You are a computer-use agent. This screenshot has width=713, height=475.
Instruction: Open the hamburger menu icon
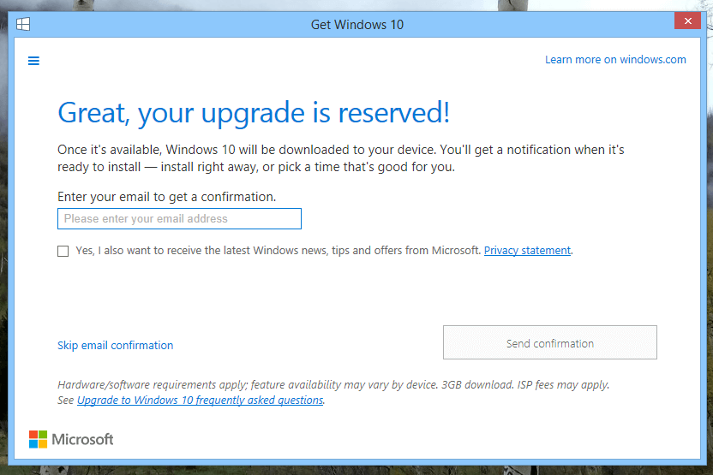click(x=33, y=61)
